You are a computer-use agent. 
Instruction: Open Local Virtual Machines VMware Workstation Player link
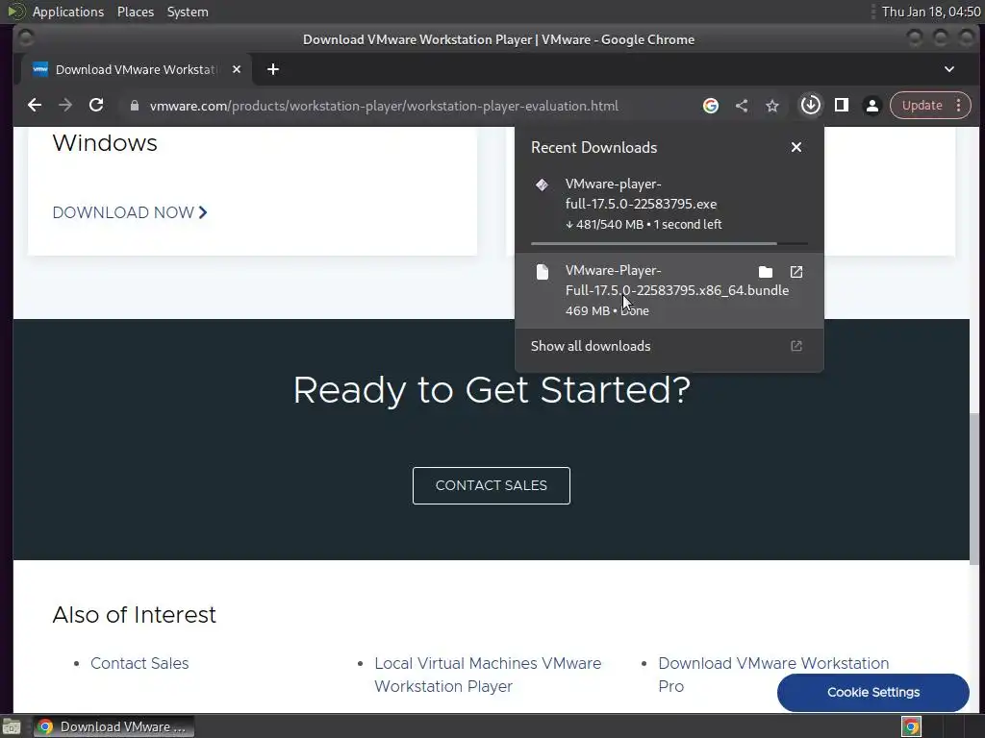(x=488, y=675)
